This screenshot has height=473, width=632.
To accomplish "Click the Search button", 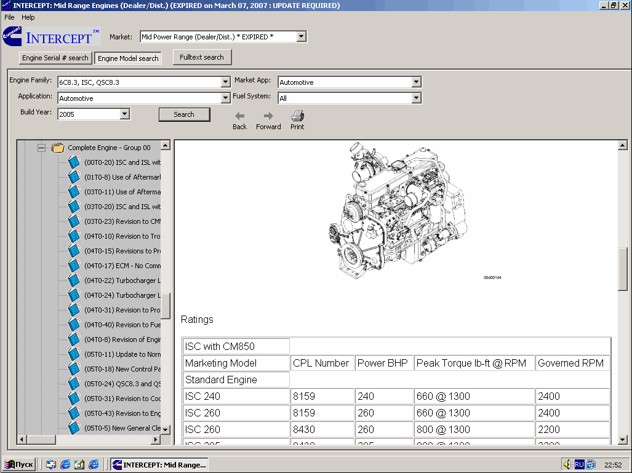I will 184,114.
